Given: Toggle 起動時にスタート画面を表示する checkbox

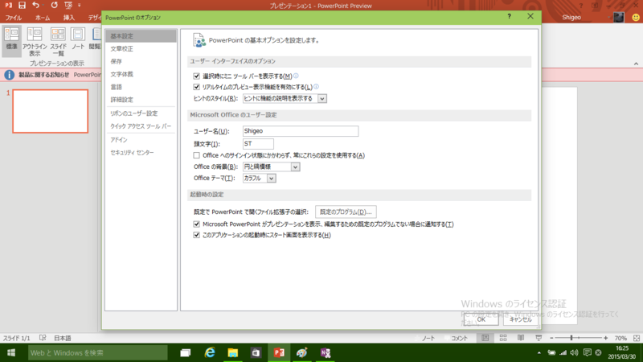Looking at the screenshot, I should [x=196, y=235].
